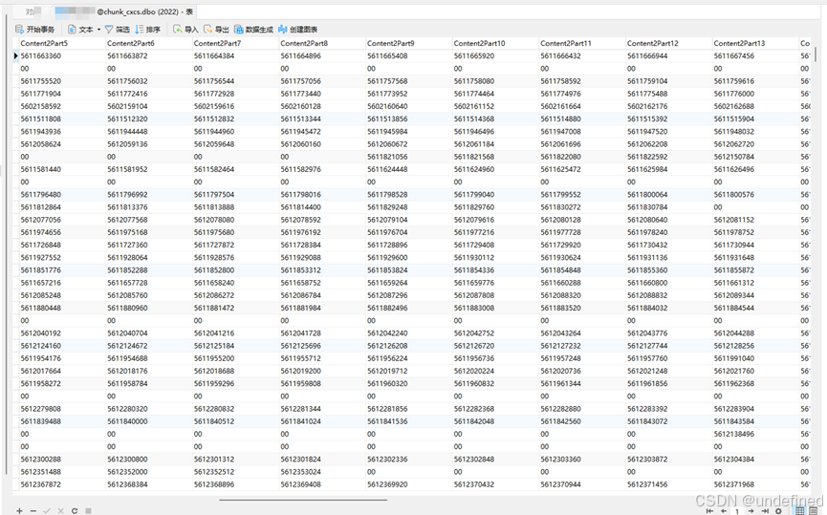Select cell 5602160128
The image size is (827, 515).
(322, 106)
